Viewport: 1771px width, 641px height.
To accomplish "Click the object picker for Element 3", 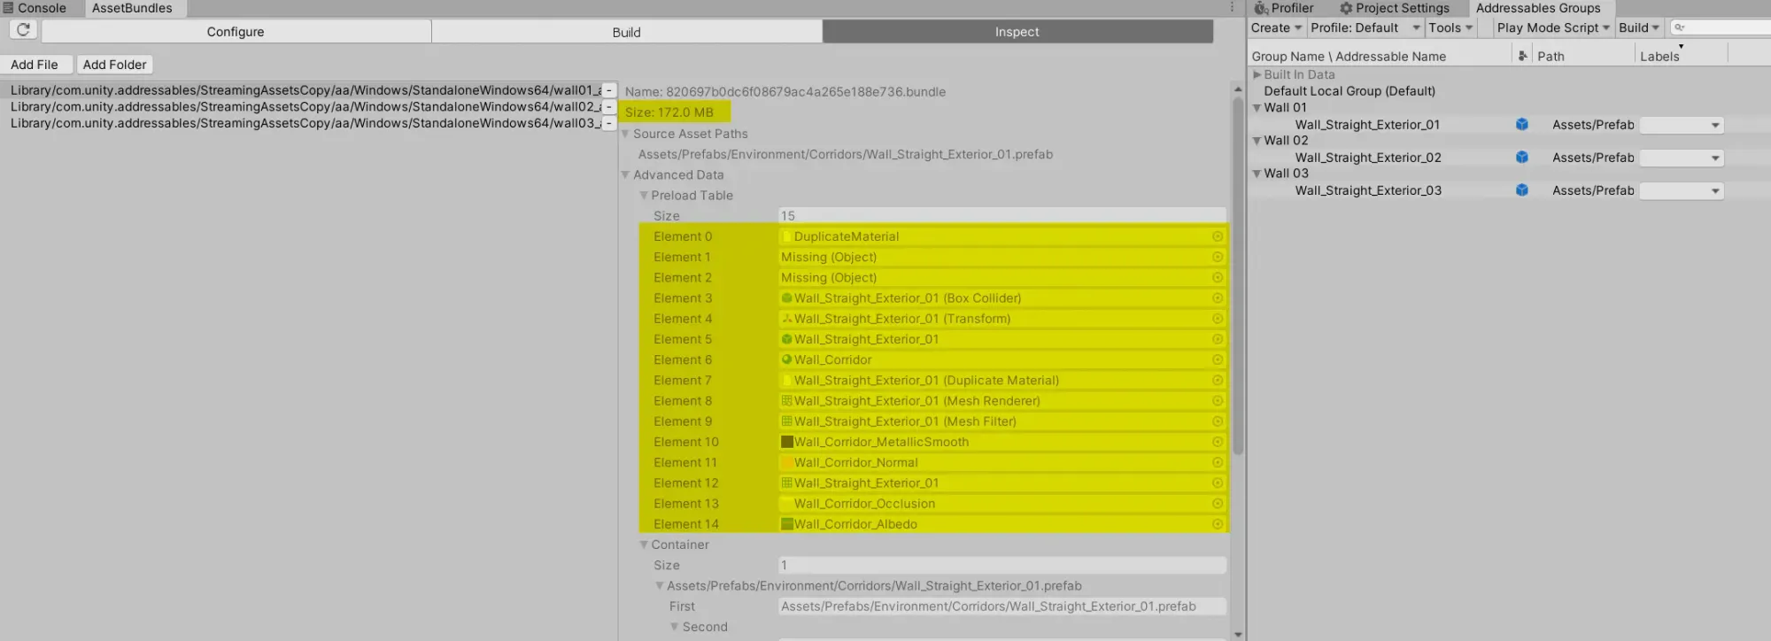I will coord(1218,298).
